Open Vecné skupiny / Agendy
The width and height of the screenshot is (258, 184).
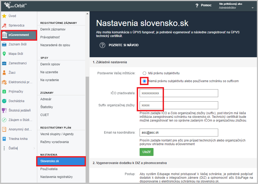tap(57, 134)
